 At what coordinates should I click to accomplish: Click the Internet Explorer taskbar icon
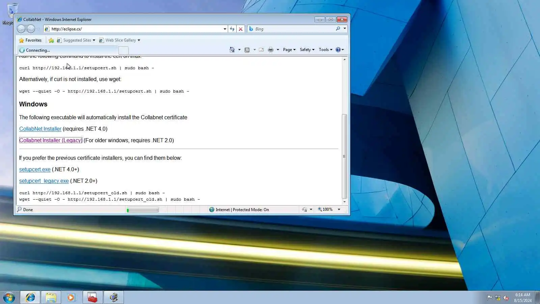pyautogui.click(x=30, y=298)
